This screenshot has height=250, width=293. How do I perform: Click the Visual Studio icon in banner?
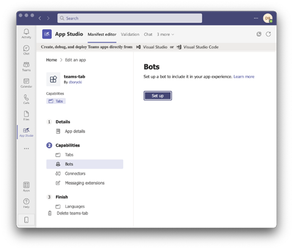coord(139,47)
